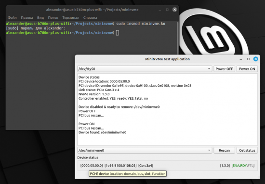Click the [Gen.3x4] link status label
This screenshot has height=184, width=265.
(x=146, y=166)
